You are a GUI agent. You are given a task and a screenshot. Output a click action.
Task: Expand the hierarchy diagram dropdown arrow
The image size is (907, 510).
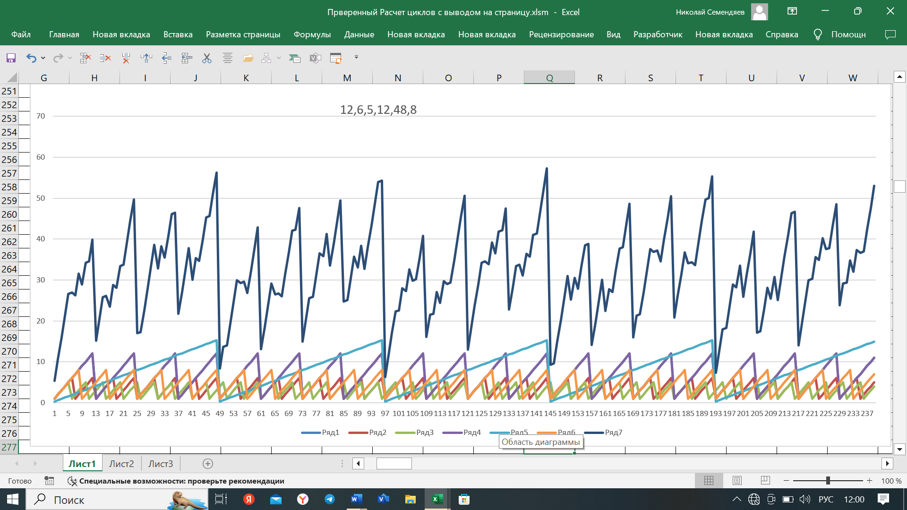279,58
